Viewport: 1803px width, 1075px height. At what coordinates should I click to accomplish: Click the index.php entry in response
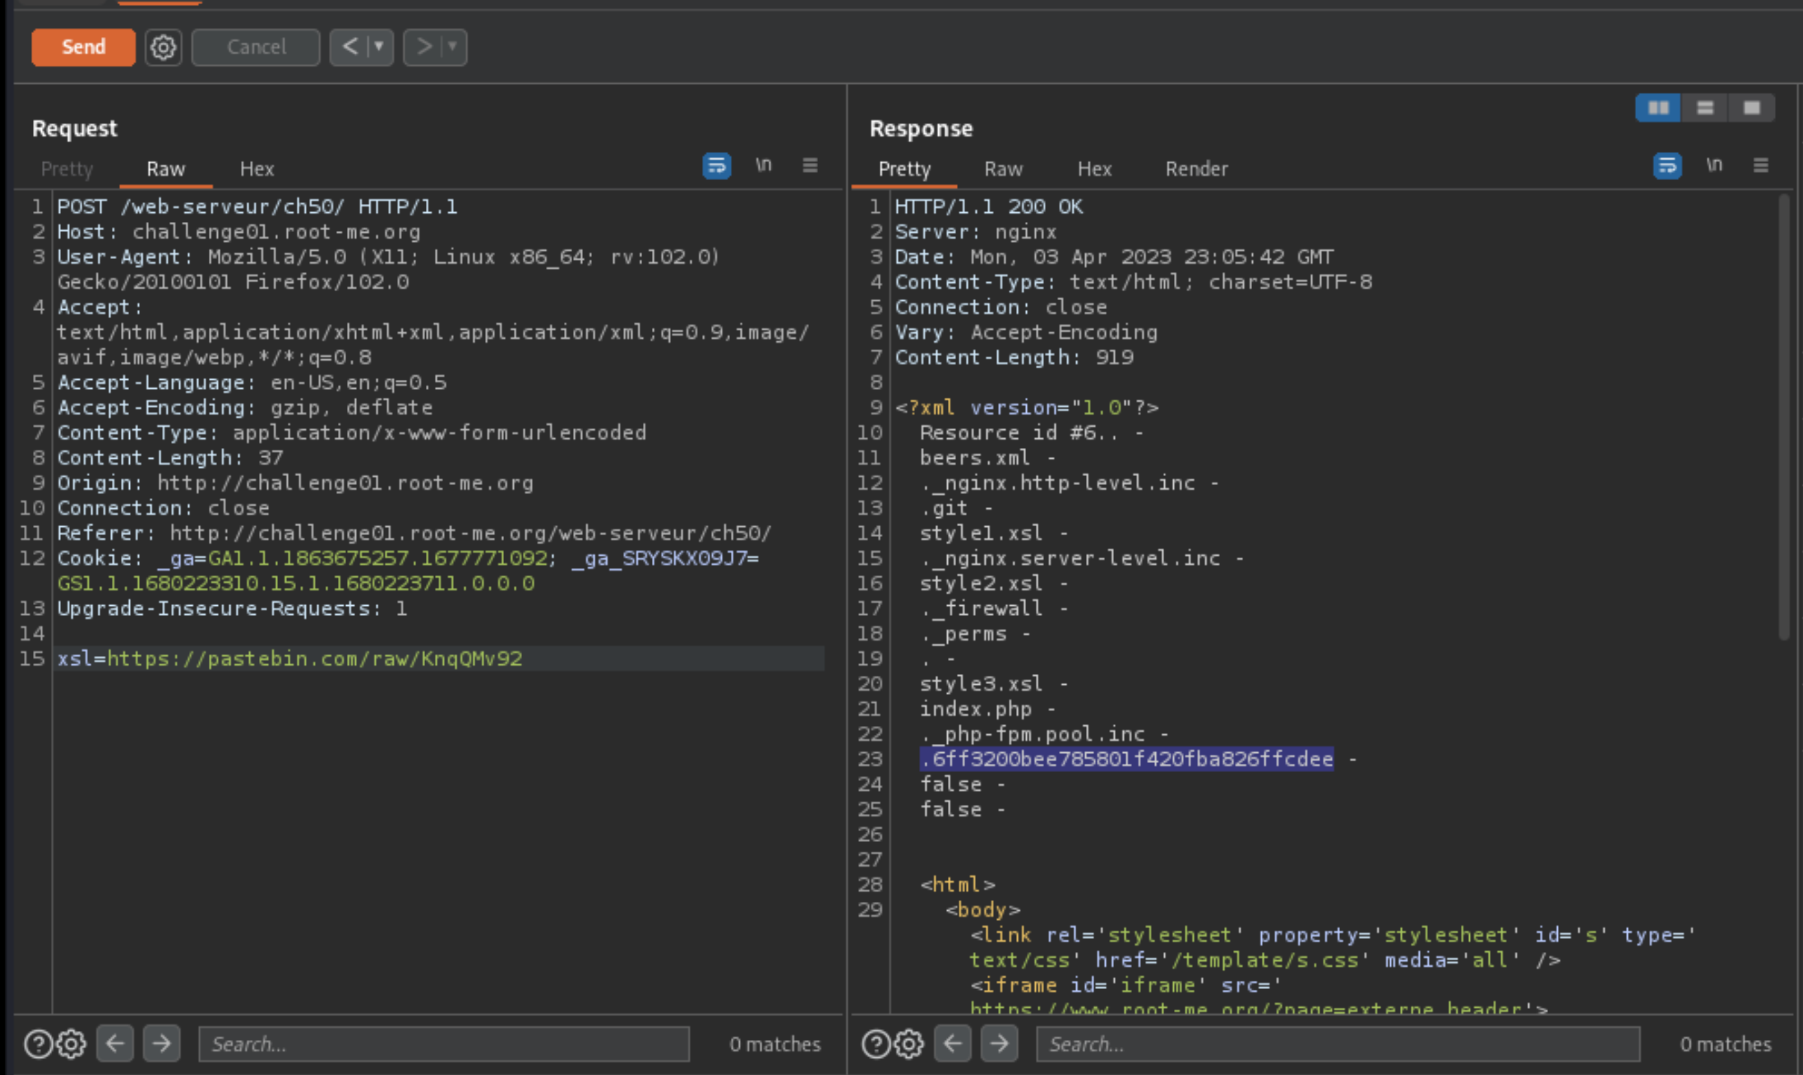[976, 708]
